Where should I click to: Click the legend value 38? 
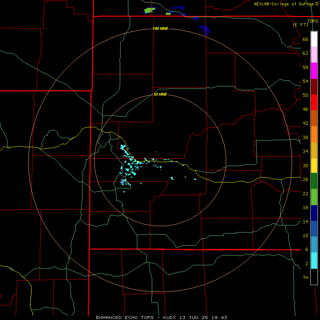coord(305,137)
